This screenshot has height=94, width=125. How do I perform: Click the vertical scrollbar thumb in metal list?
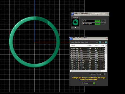pos(106,50)
